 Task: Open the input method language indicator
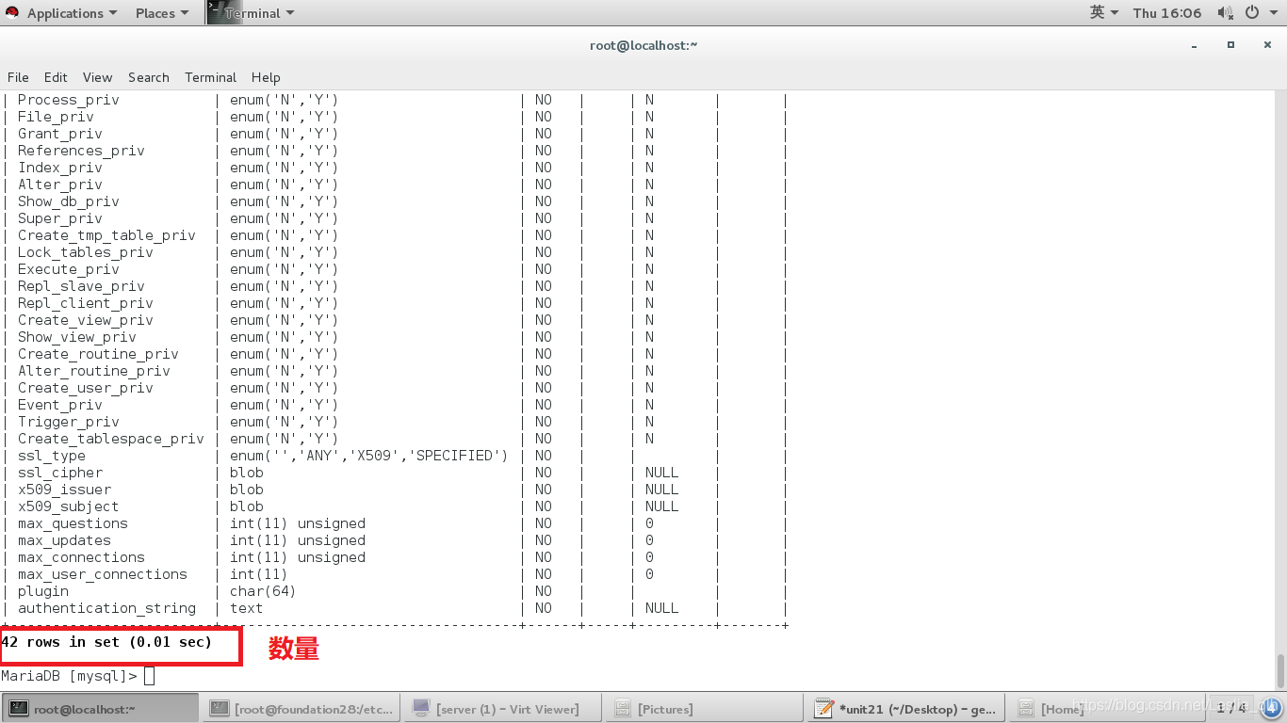tap(1104, 12)
